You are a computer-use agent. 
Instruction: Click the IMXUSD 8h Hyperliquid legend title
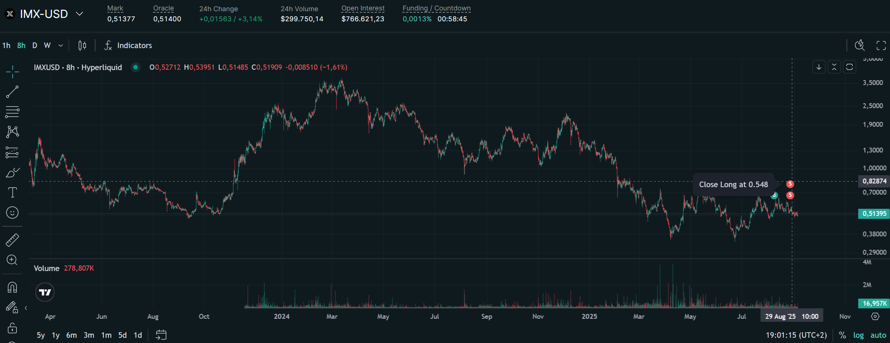point(78,67)
